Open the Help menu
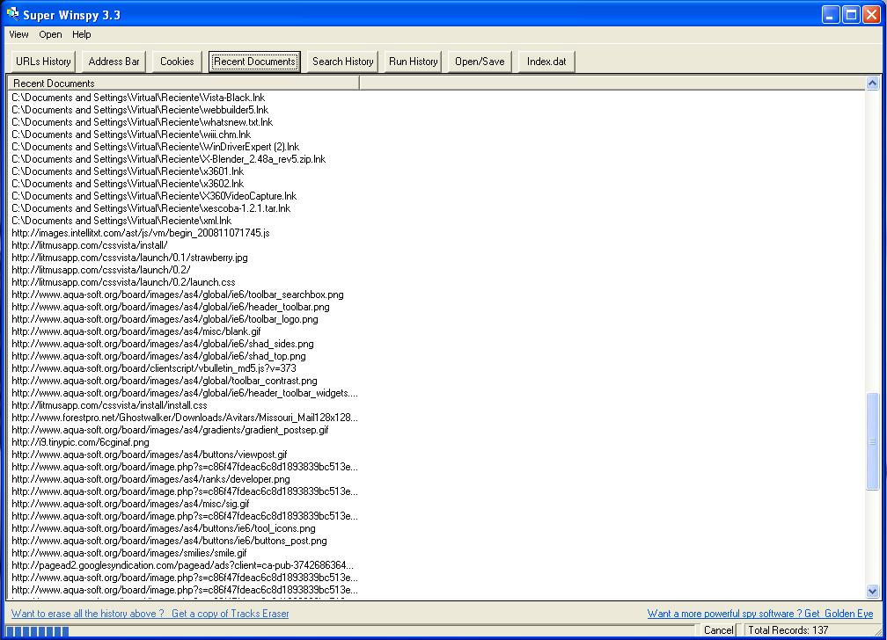The image size is (887, 640). (x=82, y=34)
